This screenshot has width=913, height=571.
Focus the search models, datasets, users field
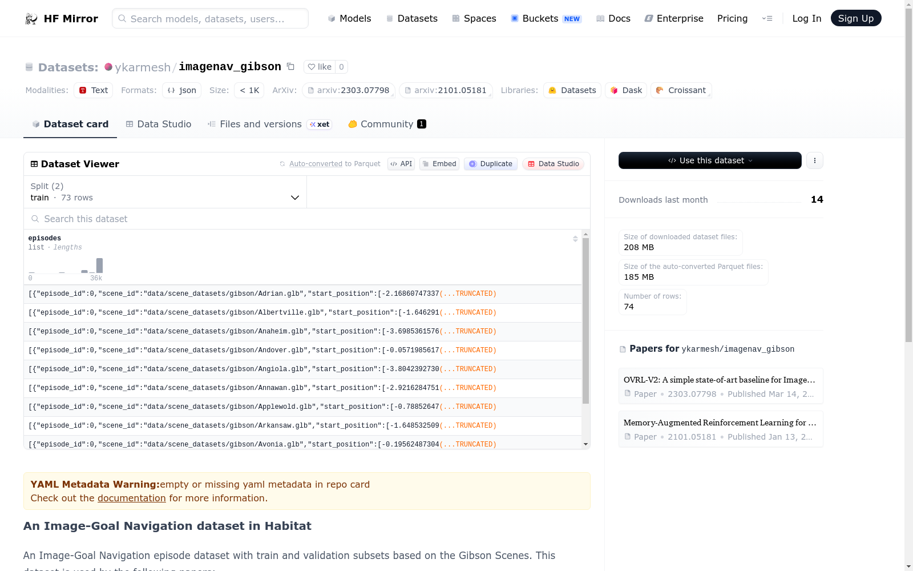(210, 18)
